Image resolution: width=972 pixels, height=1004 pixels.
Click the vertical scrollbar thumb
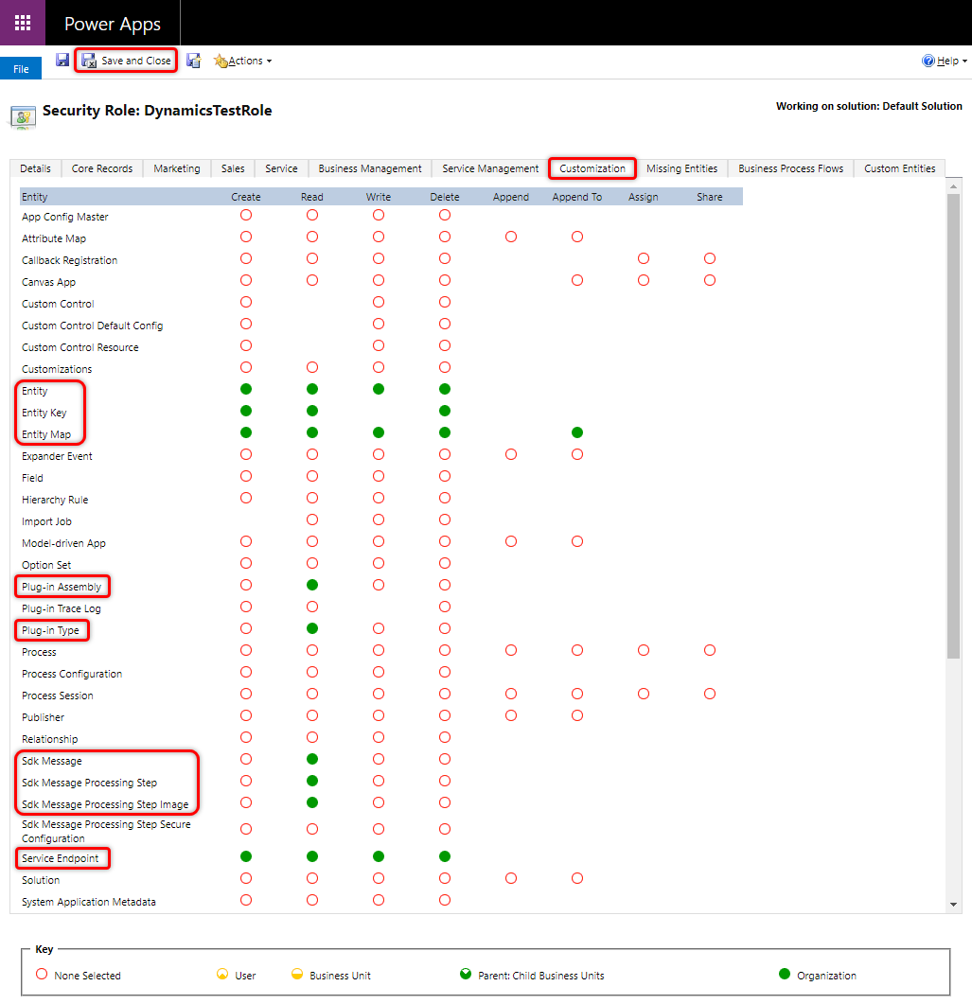click(953, 426)
